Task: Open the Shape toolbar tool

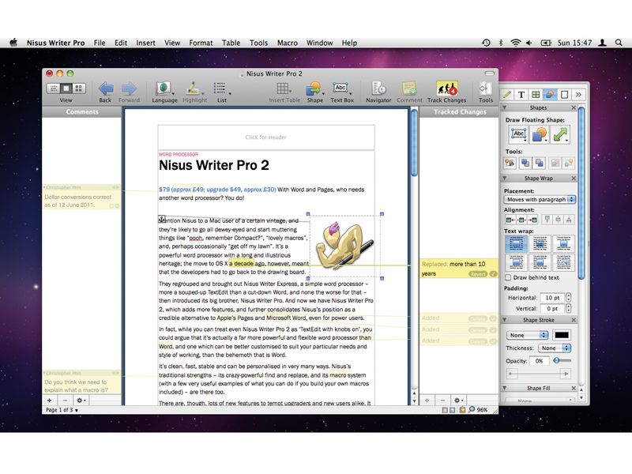Action: (314, 89)
